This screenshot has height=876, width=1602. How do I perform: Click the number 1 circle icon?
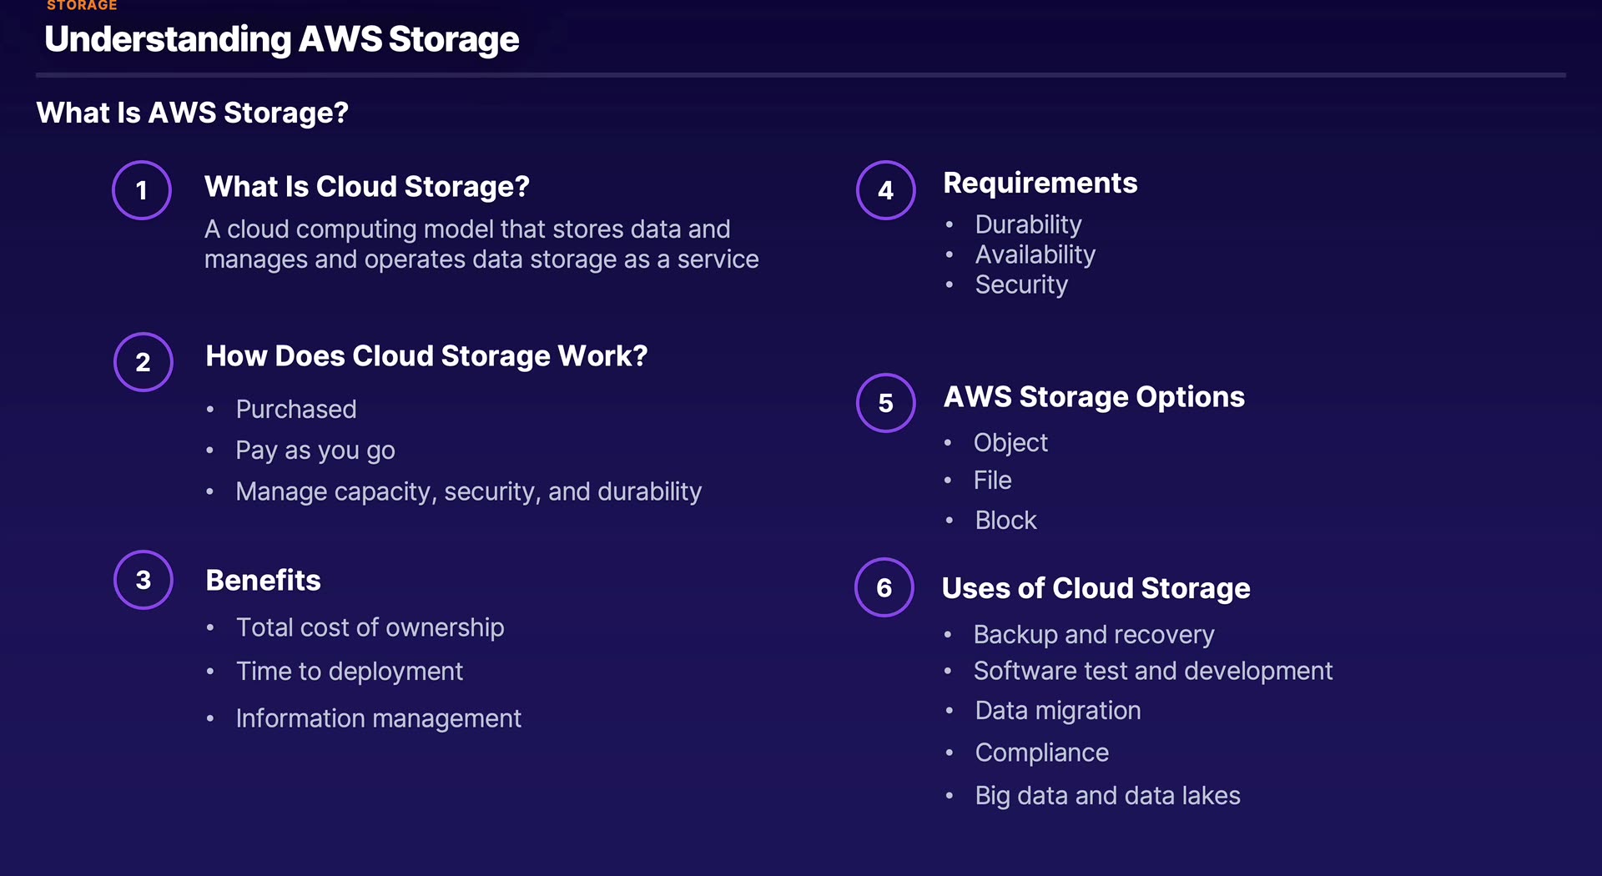click(142, 190)
